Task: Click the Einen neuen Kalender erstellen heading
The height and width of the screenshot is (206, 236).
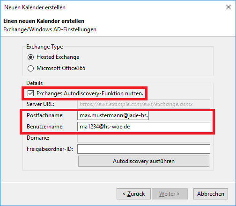Action: click(x=44, y=21)
